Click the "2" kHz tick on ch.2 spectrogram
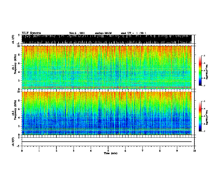 coord(19,126)
